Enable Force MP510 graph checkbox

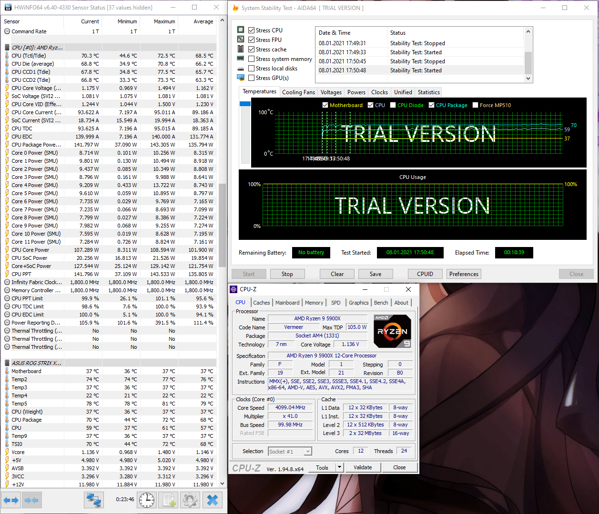coord(475,105)
